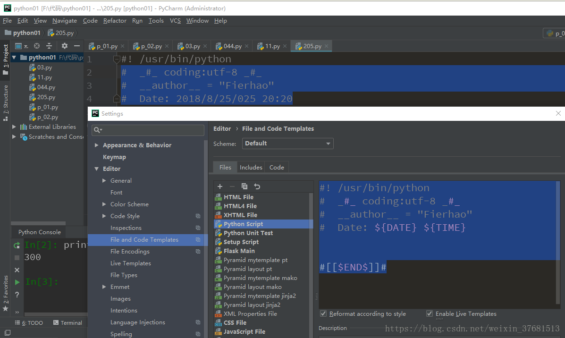This screenshot has width=565, height=338.
Task: Click the copy template icon
Action: click(x=245, y=186)
